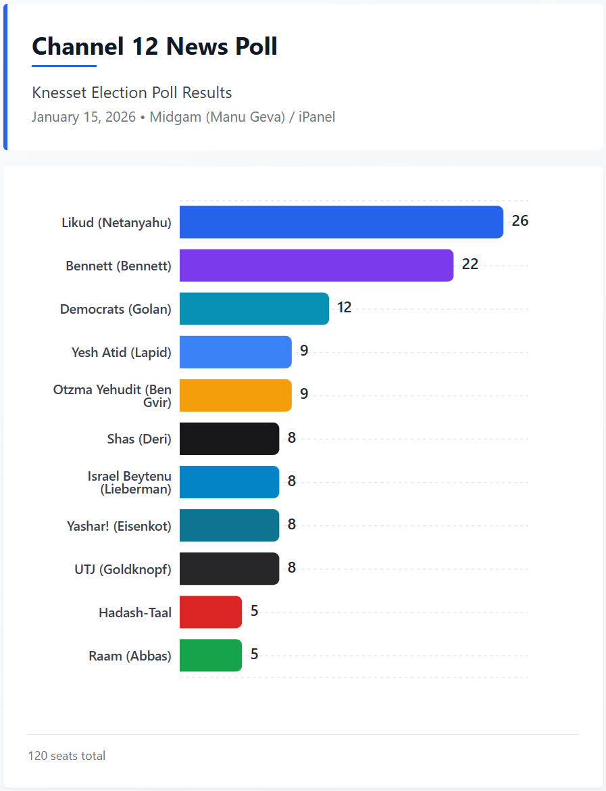
Task: Click the Knesset Election Poll Results subtitle
Action: [x=132, y=93]
